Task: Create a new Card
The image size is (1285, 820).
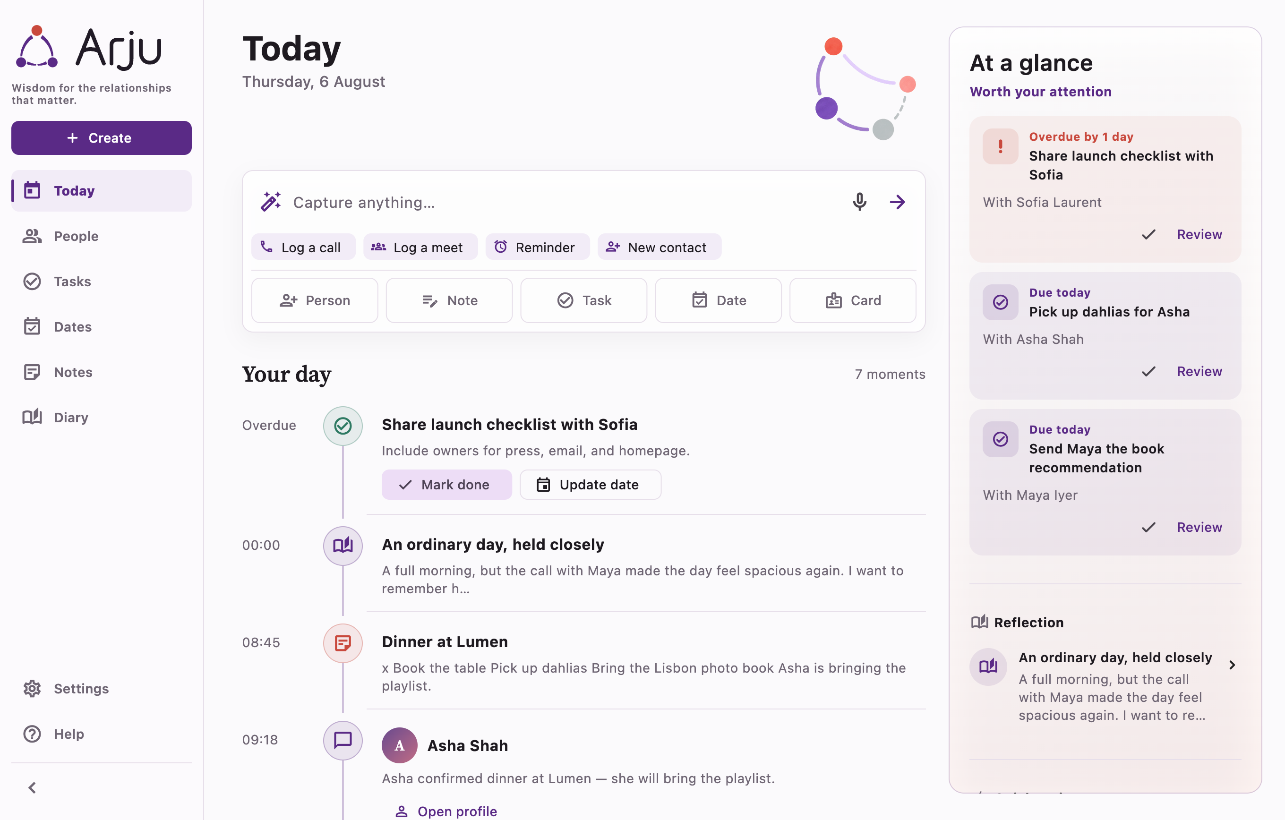Action: pos(853,300)
